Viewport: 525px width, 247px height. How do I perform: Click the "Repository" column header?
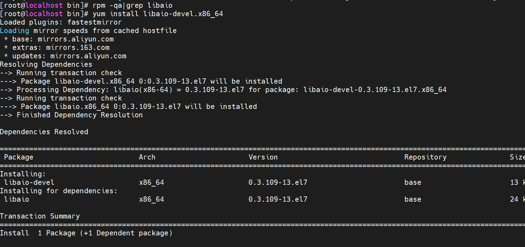pyautogui.click(x=425, y=157)
